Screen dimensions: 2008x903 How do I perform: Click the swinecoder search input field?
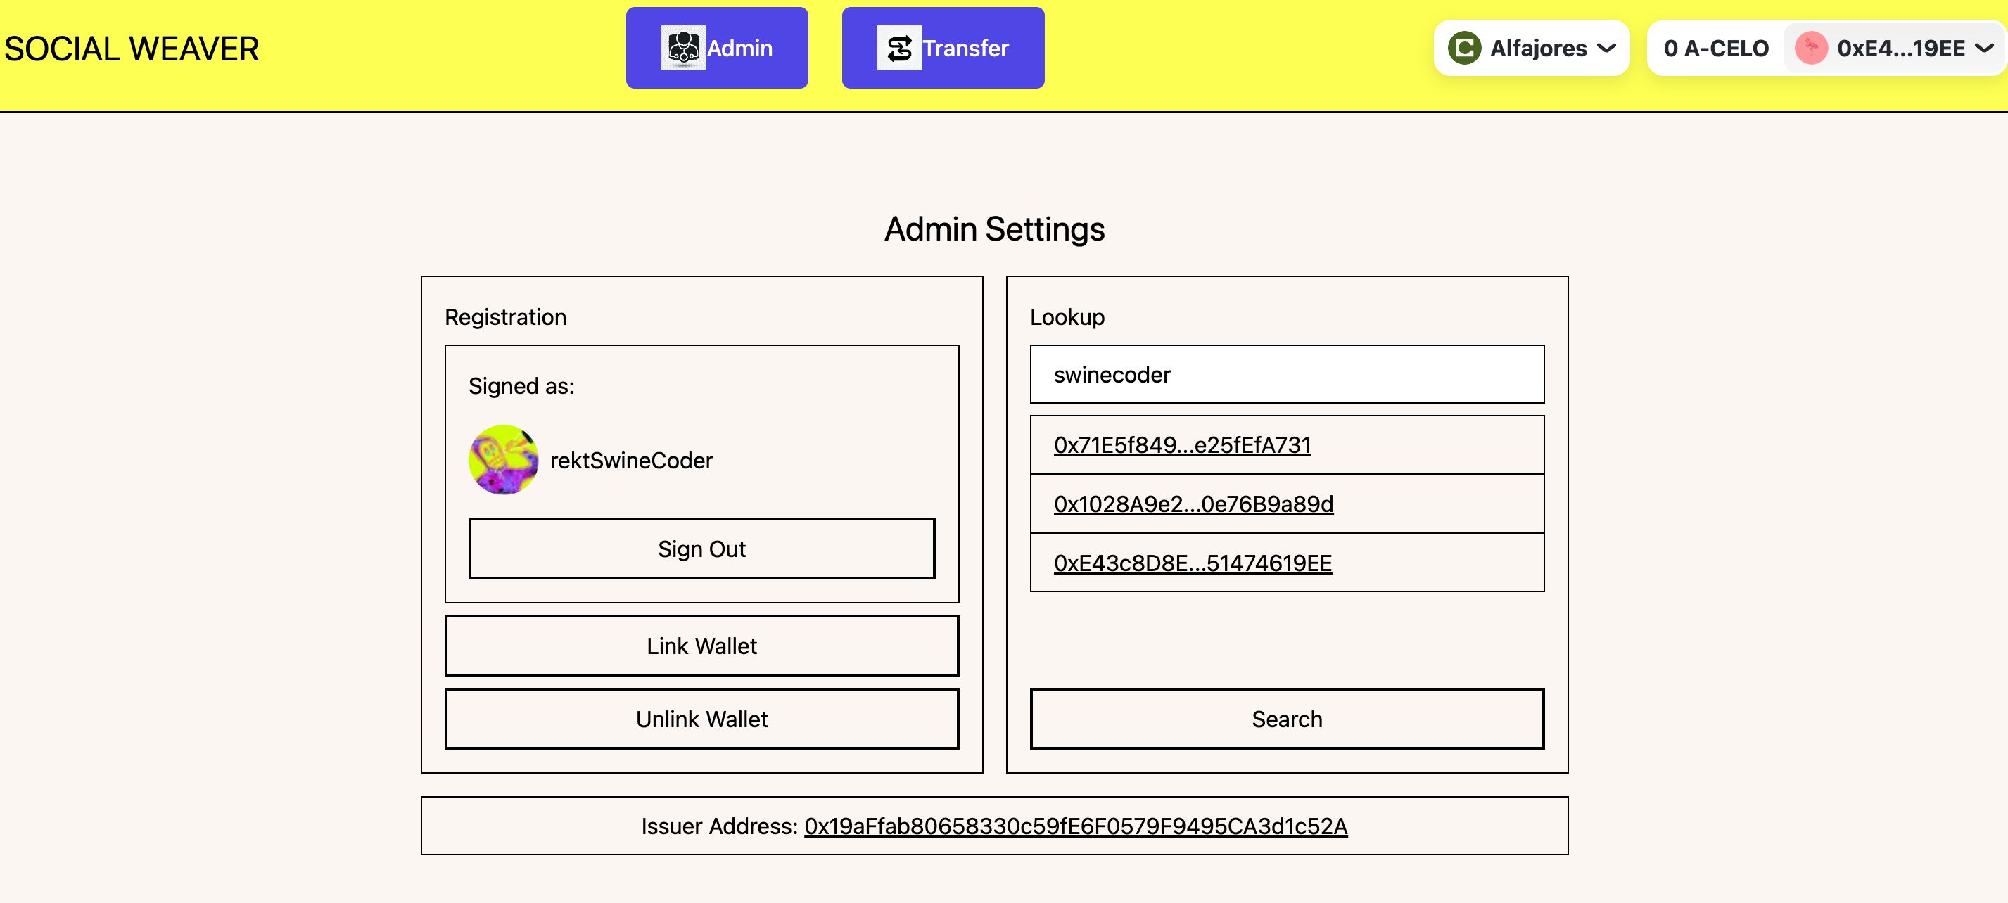1287,374
